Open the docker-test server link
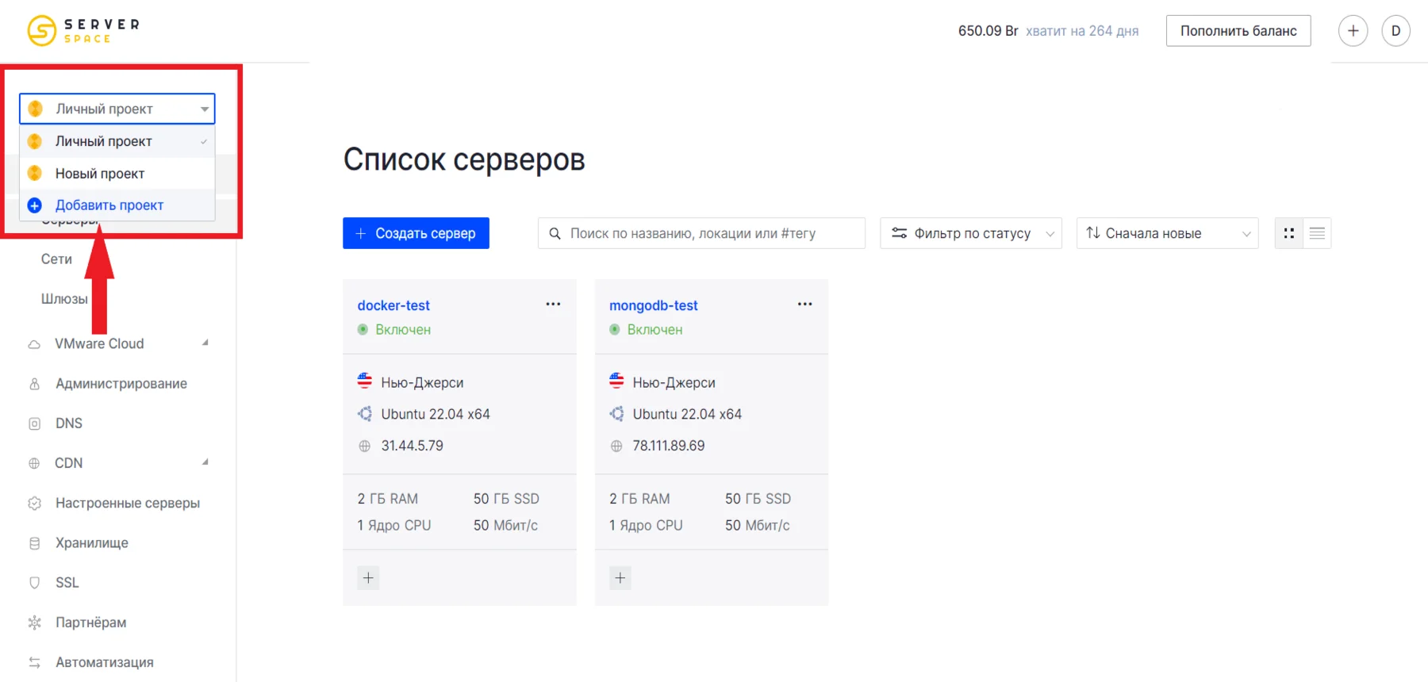This screenshot has height=682, width=1428. [x=393, y=305]
